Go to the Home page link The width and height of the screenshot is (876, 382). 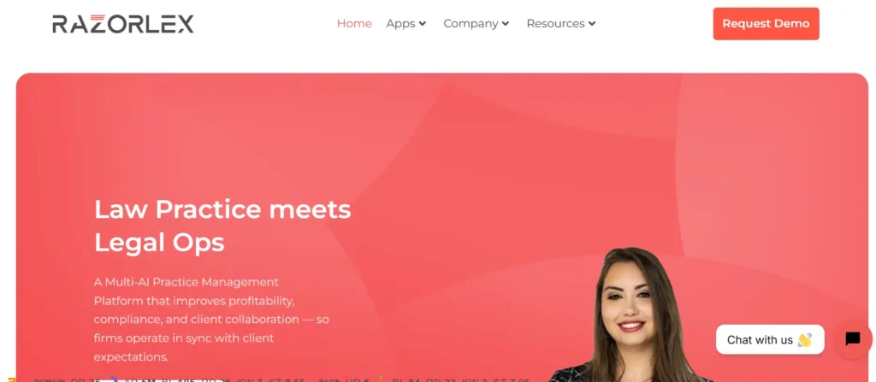click(354, 23)
